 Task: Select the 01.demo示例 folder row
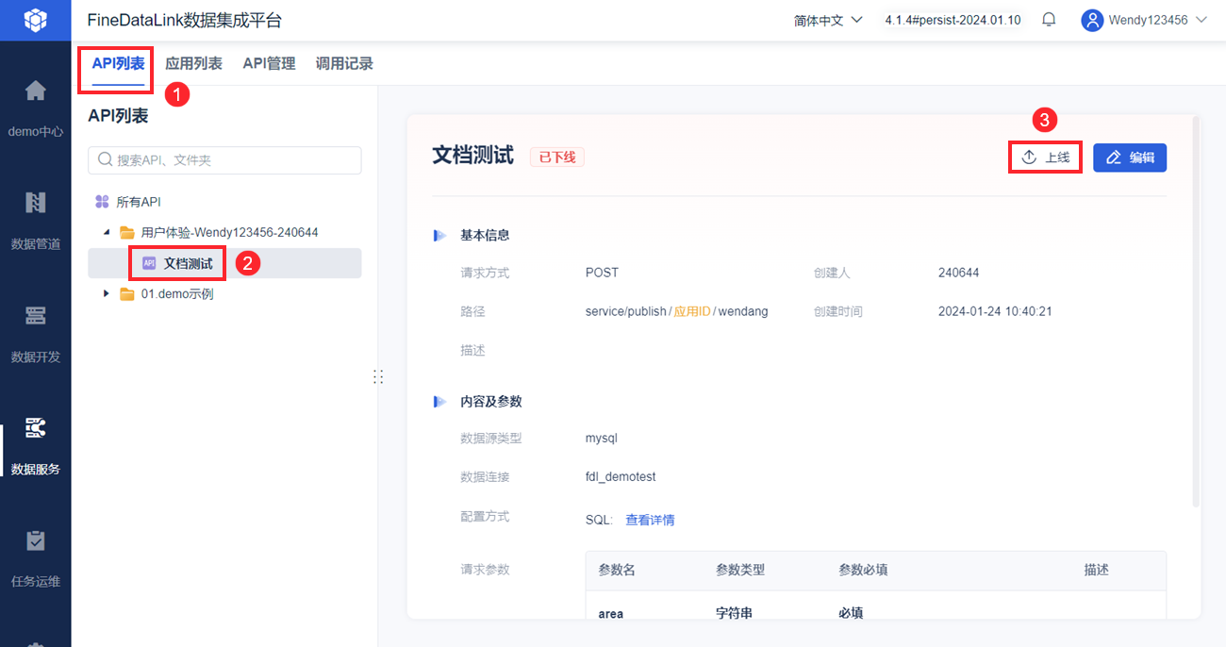tap(224, 293)
